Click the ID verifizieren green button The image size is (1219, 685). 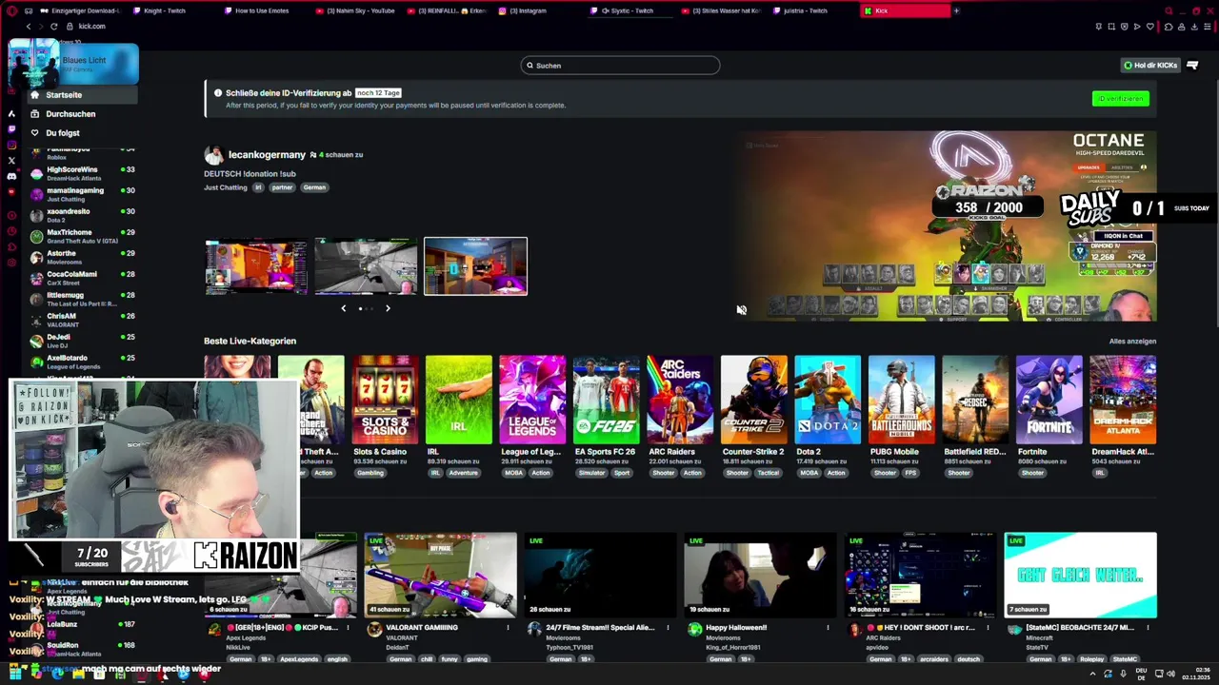1120,99
